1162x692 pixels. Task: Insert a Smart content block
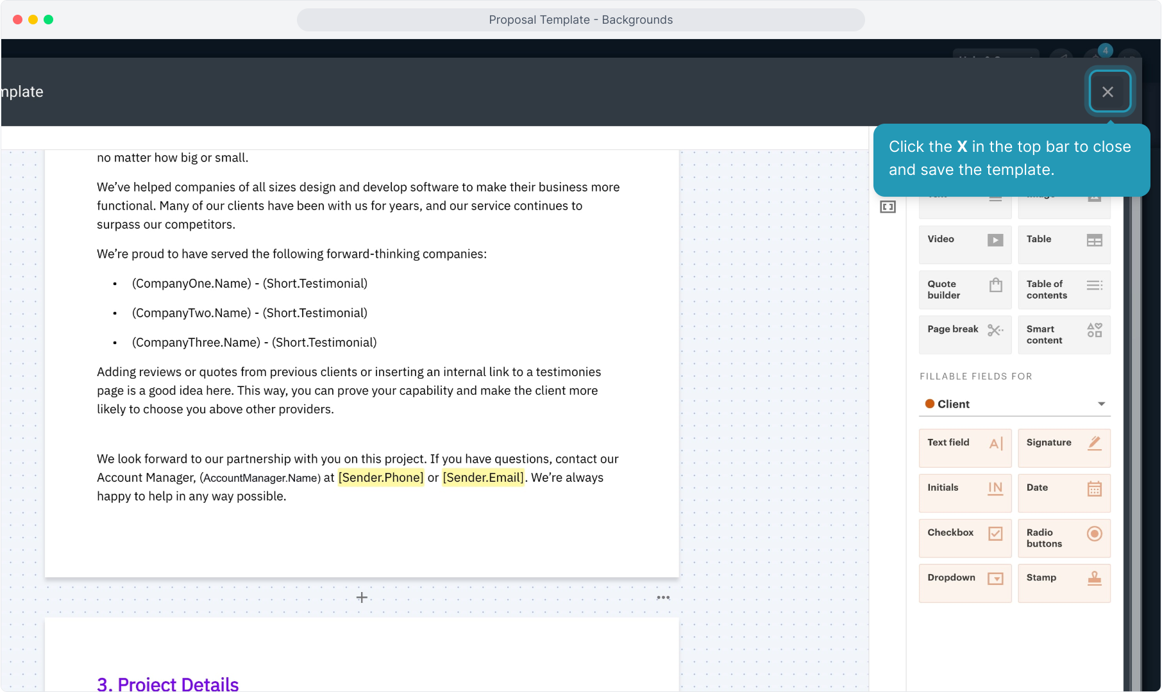[1064, 334]
